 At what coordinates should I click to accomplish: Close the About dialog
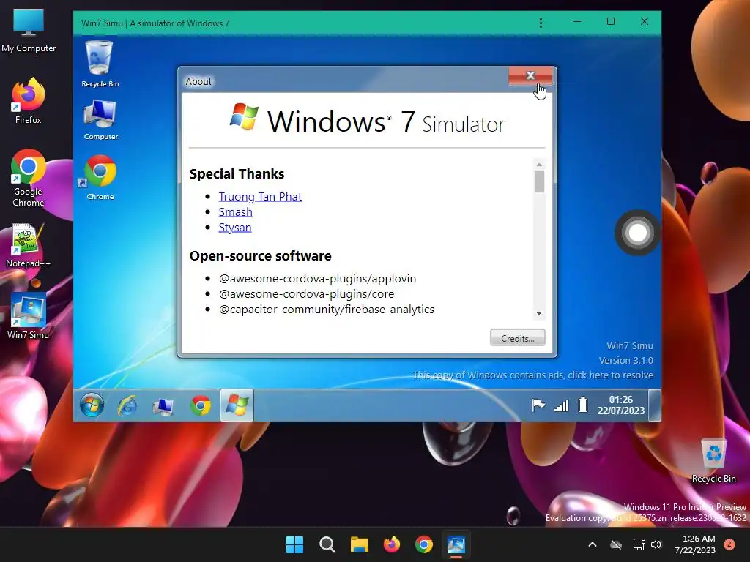point(530,75)
